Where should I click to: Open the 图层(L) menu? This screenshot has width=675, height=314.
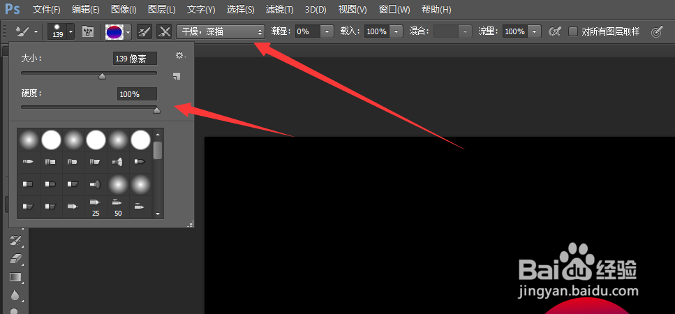coord(161,10)
